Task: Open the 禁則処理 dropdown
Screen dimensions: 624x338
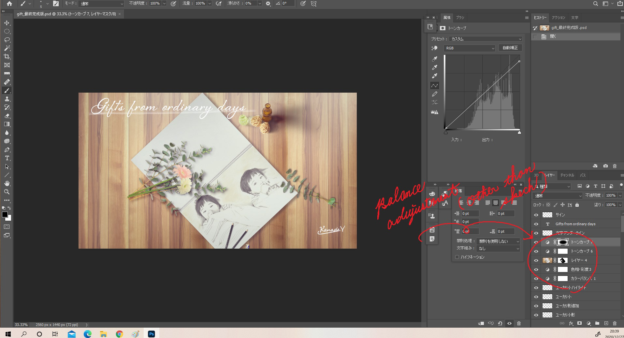Action: click(x=498, y=241)
